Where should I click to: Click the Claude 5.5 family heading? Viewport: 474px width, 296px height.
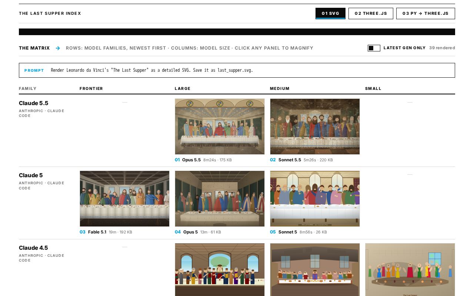click(34, 103)
